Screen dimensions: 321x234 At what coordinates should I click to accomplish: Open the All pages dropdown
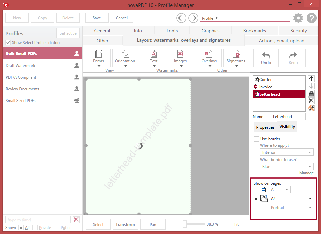pyautogui.click(x=280, y=189)
